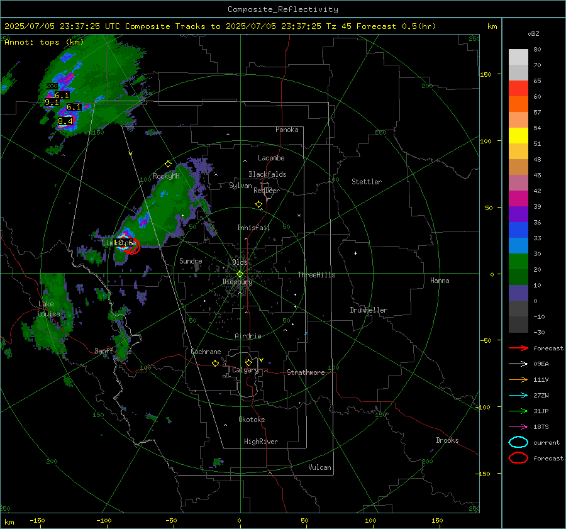Click the -100 tick on the right km axis
This screenshot has height=529, width=566.
point(483,407)
